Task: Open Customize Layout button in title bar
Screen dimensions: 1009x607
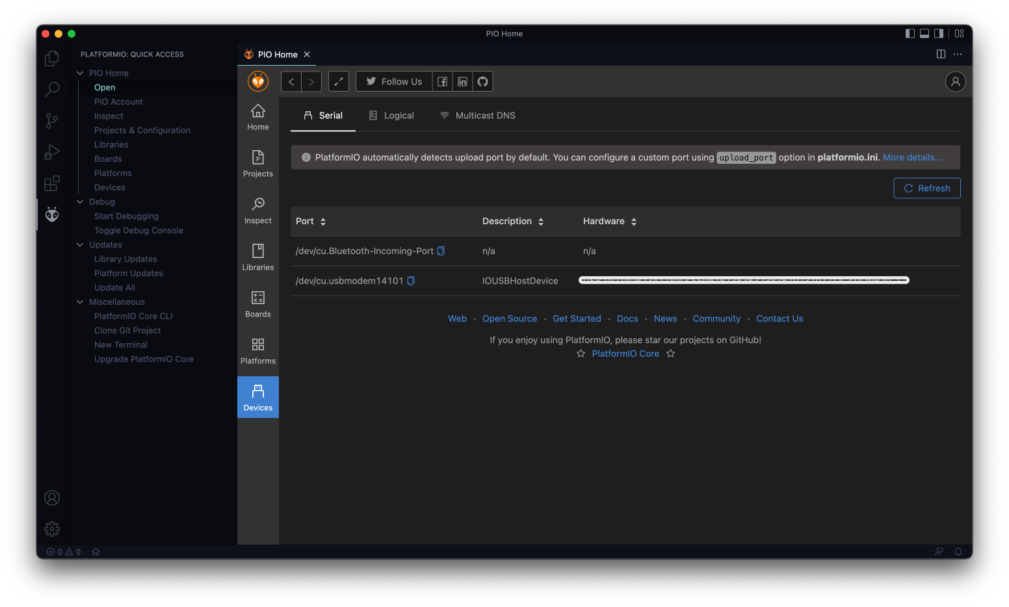Action: click(x=960, y=34)
